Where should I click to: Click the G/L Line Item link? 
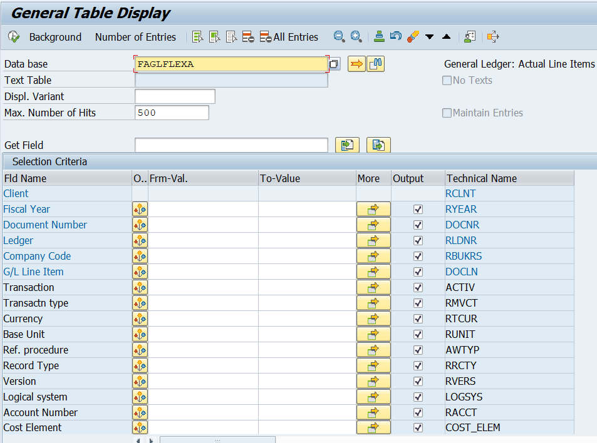point(33,272)
